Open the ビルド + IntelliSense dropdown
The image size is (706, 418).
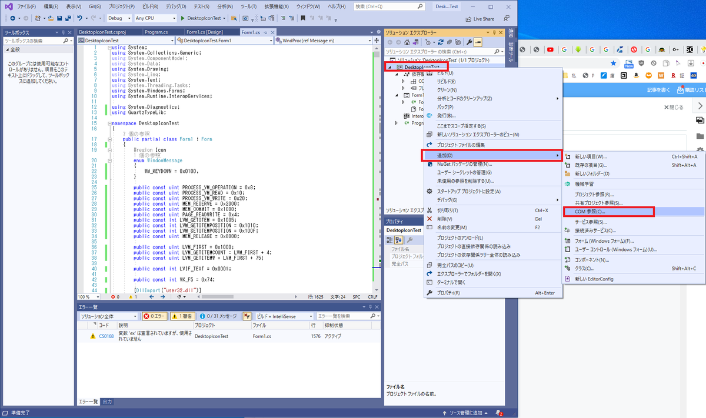tap(285, 316)
